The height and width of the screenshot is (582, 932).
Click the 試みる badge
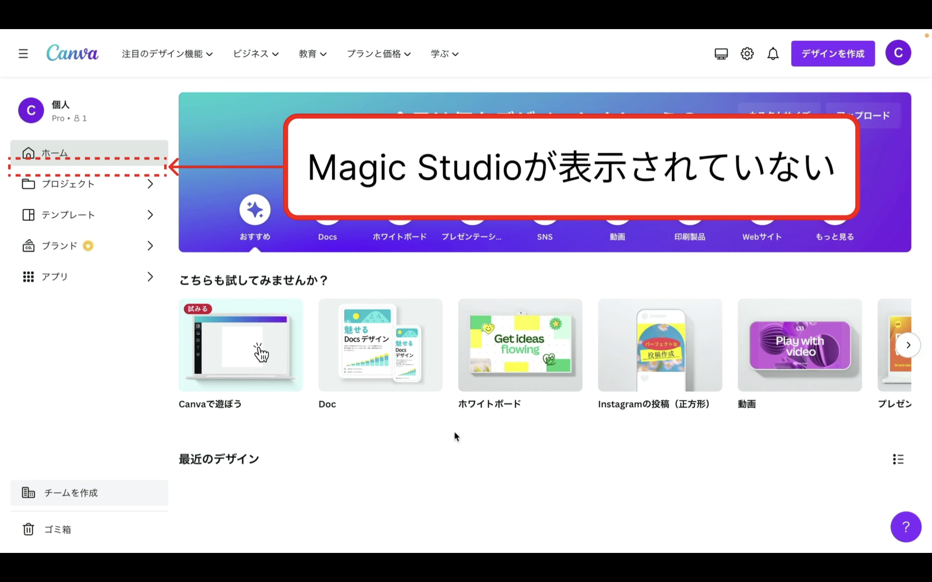pyautogui.click(x=198, y=309)
